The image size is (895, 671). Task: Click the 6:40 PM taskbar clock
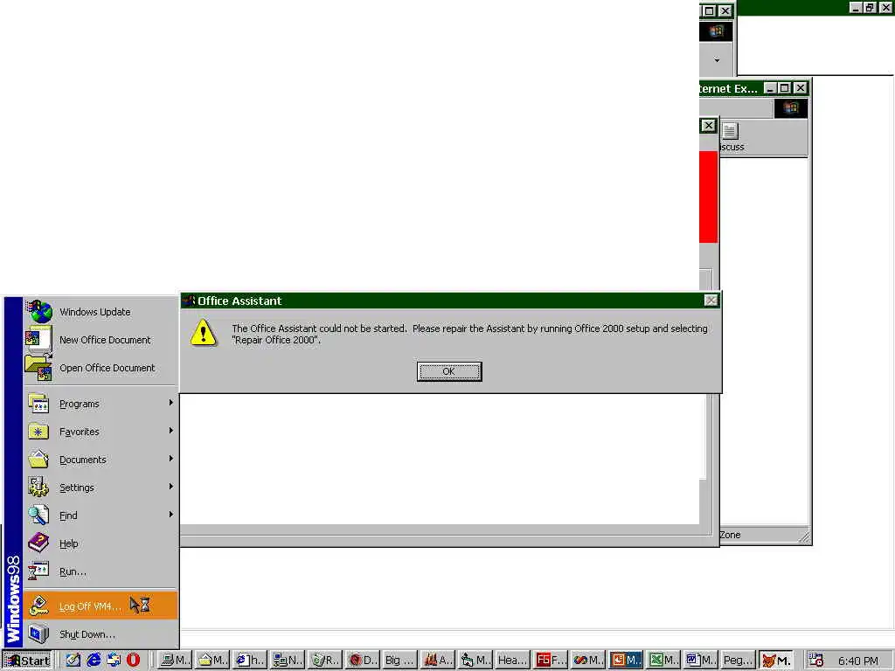[x=858, y=661]
